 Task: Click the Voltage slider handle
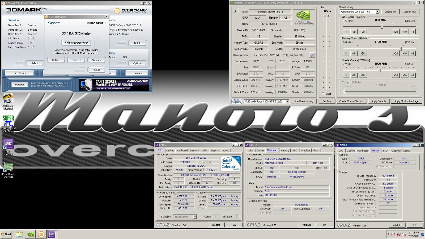pyautogui.click(x=344, y=92)
